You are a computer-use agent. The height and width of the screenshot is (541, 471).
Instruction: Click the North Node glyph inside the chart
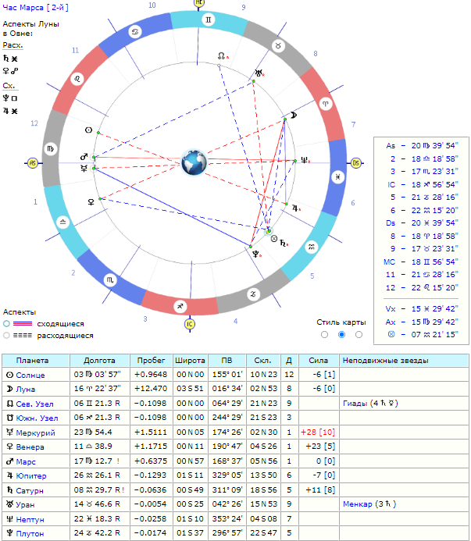(x=221, y=55)
